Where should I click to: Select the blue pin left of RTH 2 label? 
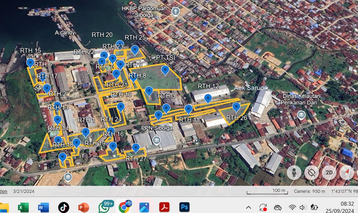tap(47, 89)
